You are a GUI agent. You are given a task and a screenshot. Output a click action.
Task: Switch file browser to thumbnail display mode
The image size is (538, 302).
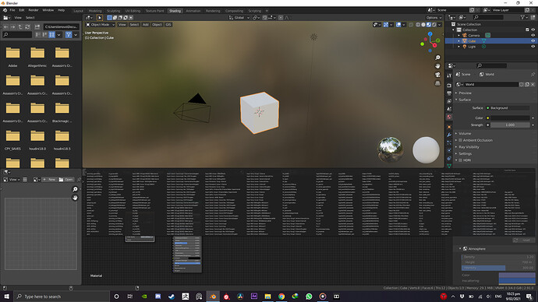51,34
